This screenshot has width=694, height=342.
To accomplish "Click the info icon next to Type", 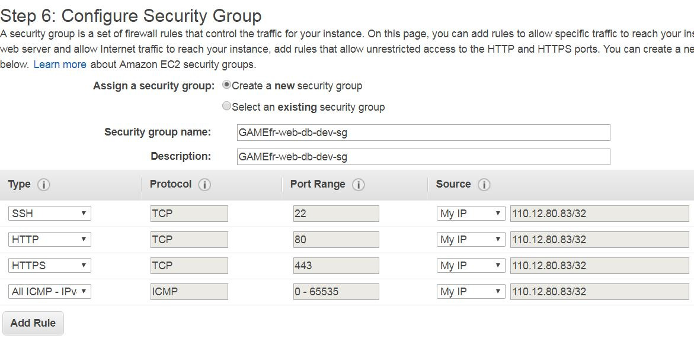I will tap(43, 185).
